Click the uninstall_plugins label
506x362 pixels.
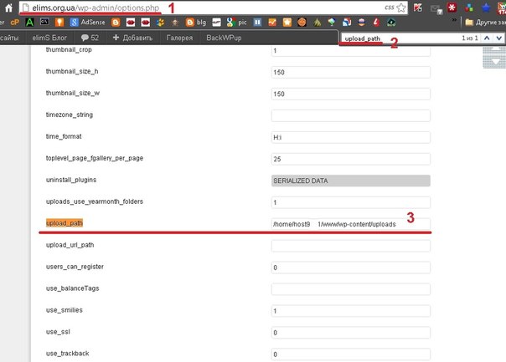tap(71, 180)
